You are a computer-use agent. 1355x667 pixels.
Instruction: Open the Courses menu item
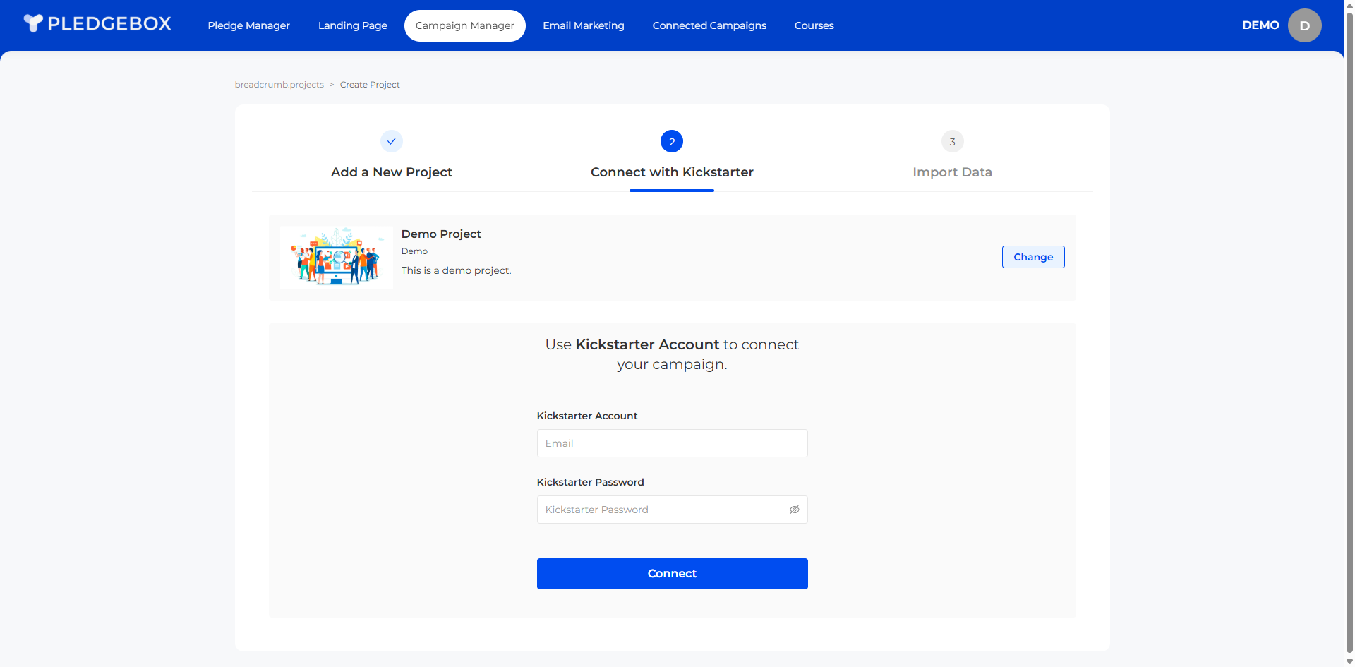click(x=814, y=25)
